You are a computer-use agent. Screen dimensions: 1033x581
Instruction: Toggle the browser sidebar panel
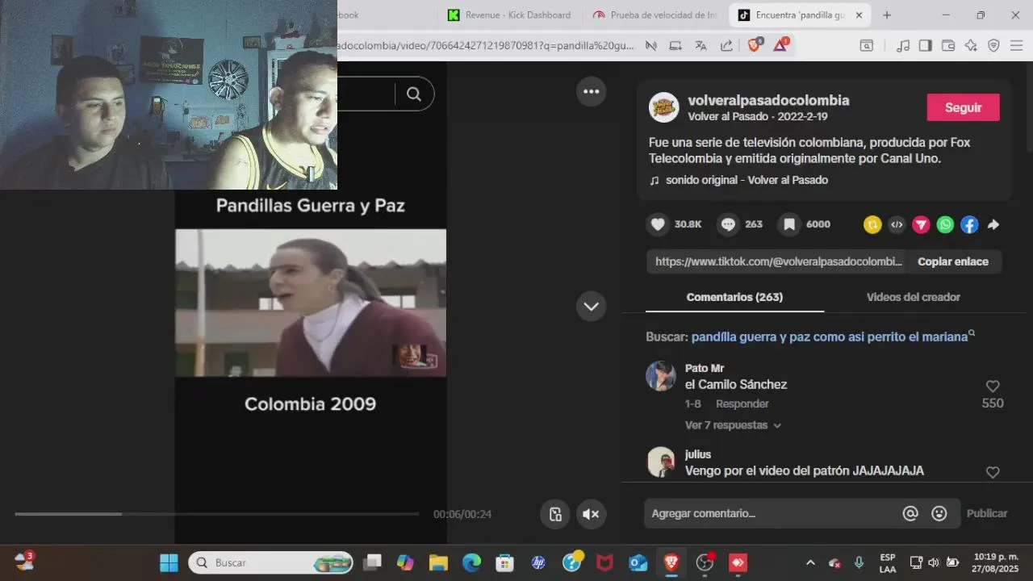[926, 46]
